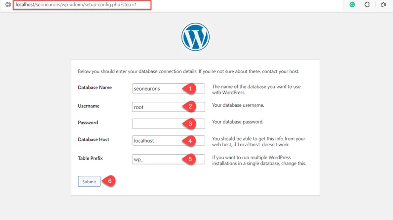Click the "Your database password." description

click(238, 122)
